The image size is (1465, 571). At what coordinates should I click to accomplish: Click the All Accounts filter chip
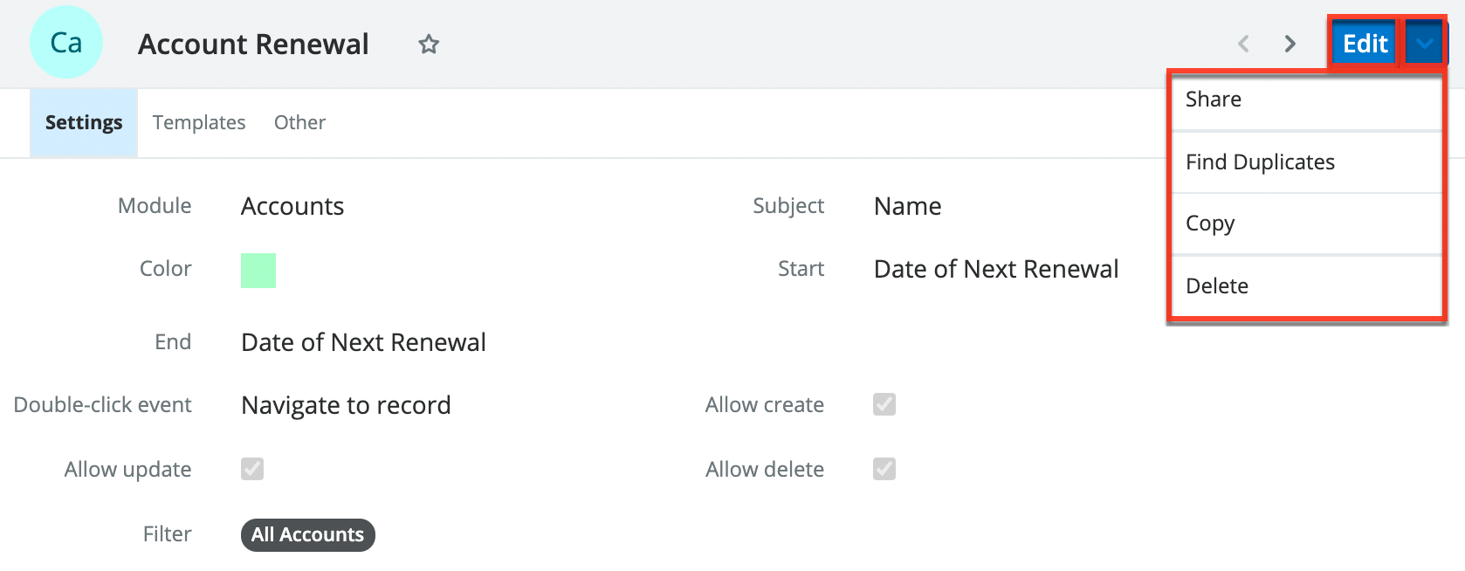click(x=307, y=534)
